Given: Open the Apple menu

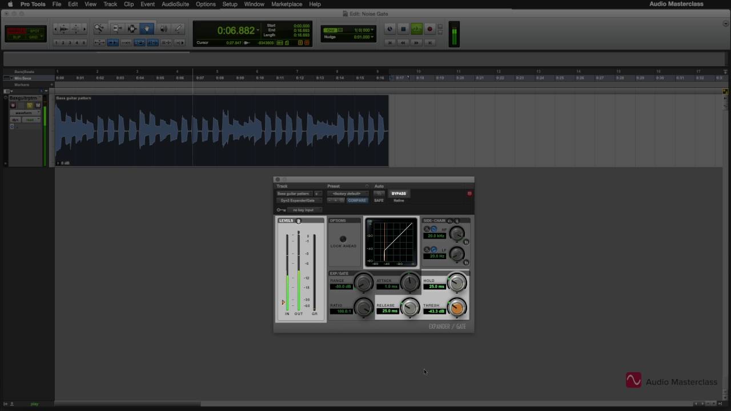Looking at the screenshot, I should click(10, 4).
